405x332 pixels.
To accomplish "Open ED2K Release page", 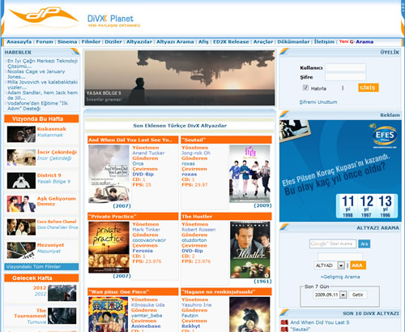I will 231,41.
